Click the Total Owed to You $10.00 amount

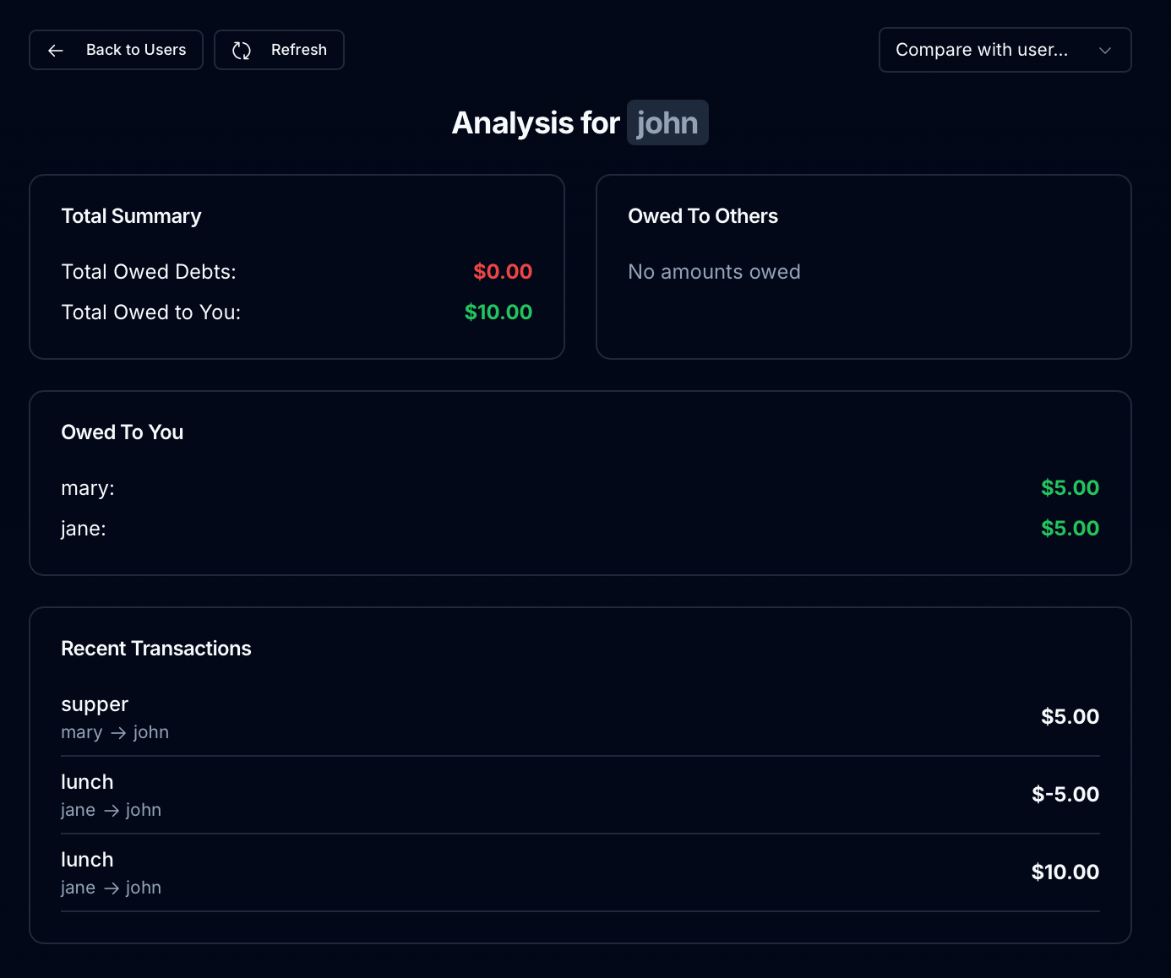[x=498, y=312]
